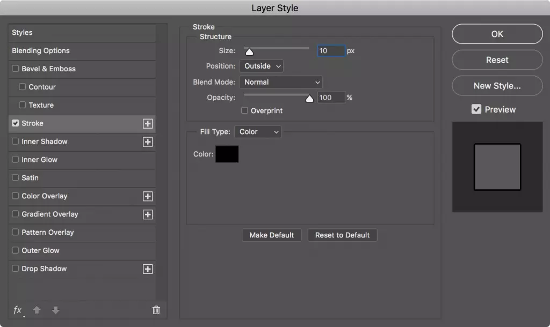Enable Inner Shadow checkbox
This screenshot has height=327, width=550.
click(16, 141)
